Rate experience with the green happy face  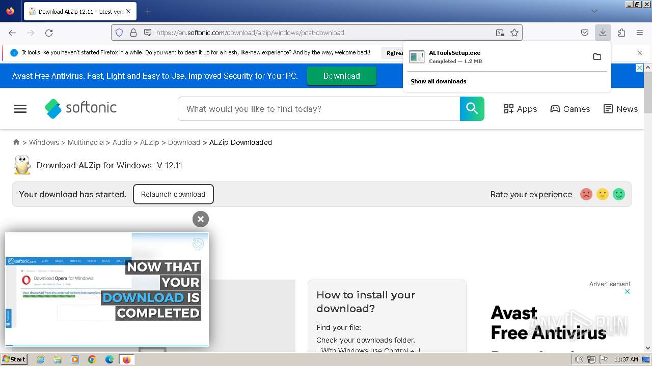(619, 194)
